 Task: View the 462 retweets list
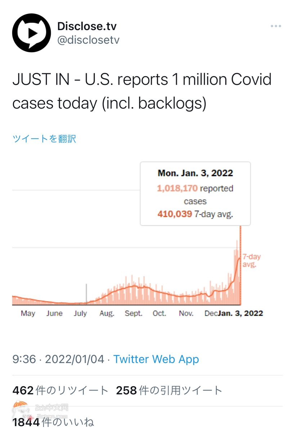tap(61, 390)
